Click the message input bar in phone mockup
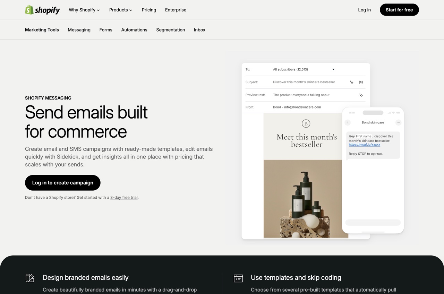This screenshot has height=294, width=444. 373,223
